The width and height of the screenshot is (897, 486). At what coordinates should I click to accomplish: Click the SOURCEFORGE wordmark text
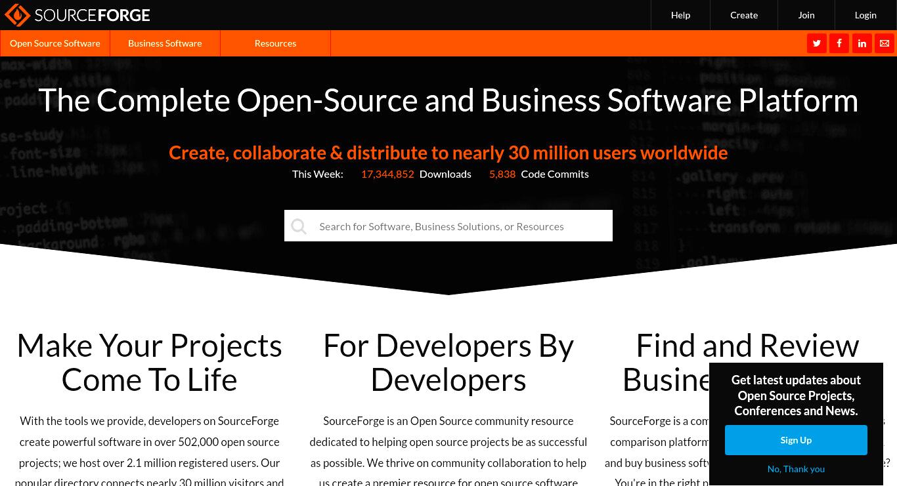click(93, 15)
